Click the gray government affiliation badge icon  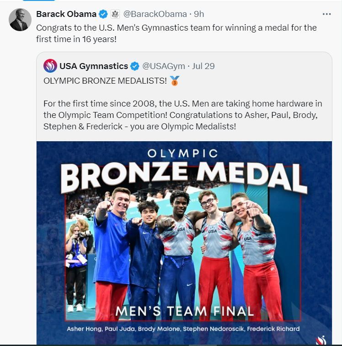(115, 14)
